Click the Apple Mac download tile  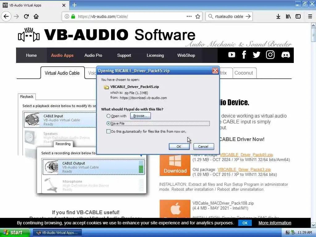[175, 209]
